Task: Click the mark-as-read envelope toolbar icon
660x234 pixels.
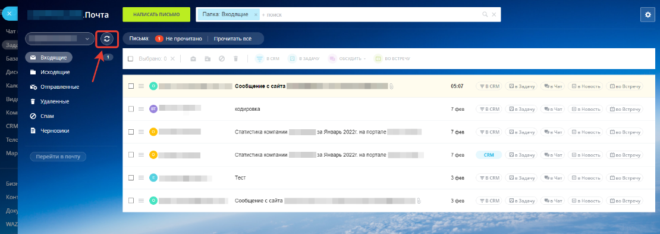Action: (x=193, y=58)
